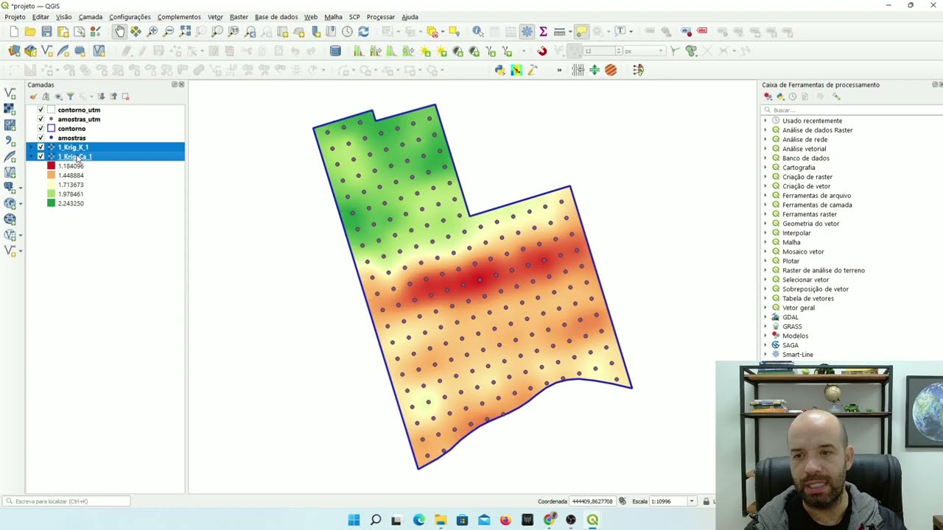Viewport: 943px width, 530px height.
Task: Click the Zoom Full extent icon
Action: pyautogui.click(x=184, y=32)
